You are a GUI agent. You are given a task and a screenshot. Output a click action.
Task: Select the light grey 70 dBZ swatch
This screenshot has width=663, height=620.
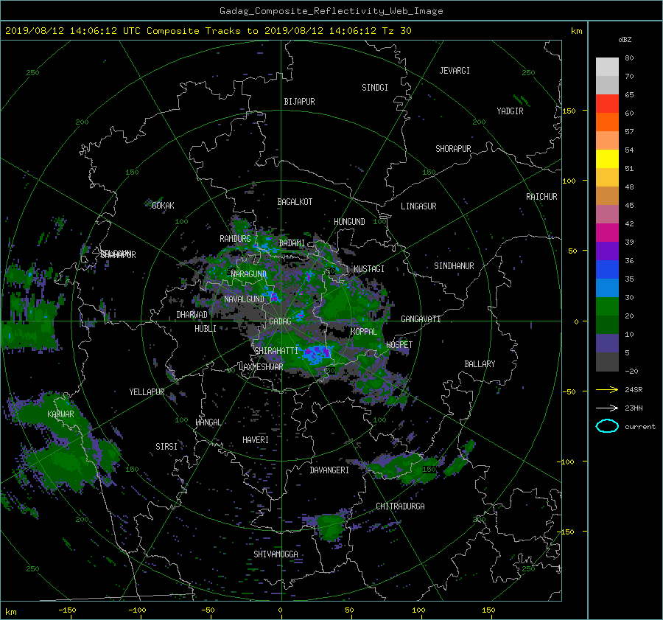607,85
